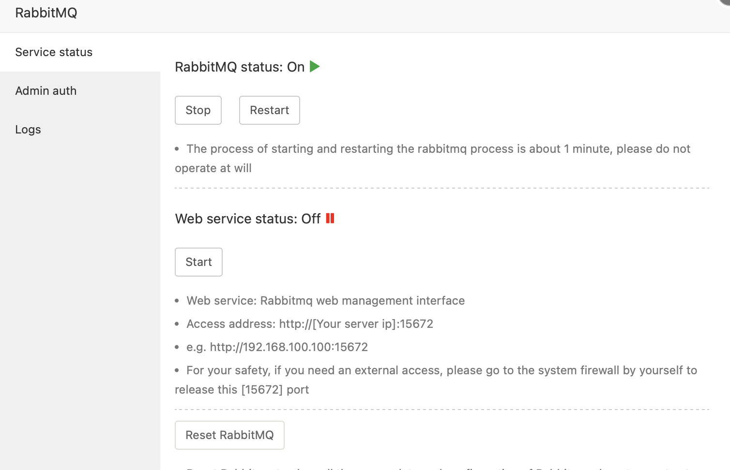
Task: Click the green RabbitMQ running status icon
Action: [315, 66]
